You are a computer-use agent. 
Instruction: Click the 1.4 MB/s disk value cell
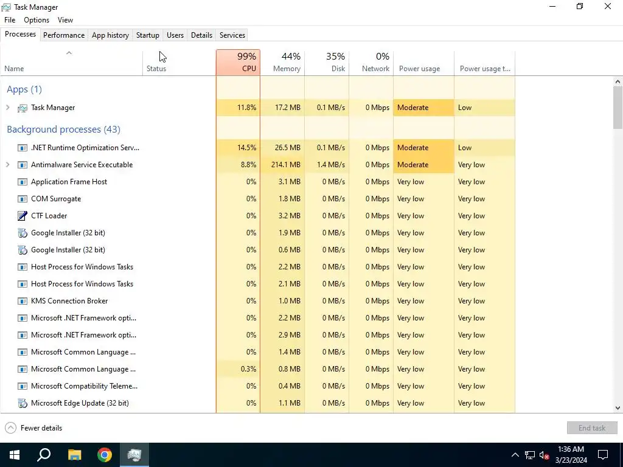(327, 165)
